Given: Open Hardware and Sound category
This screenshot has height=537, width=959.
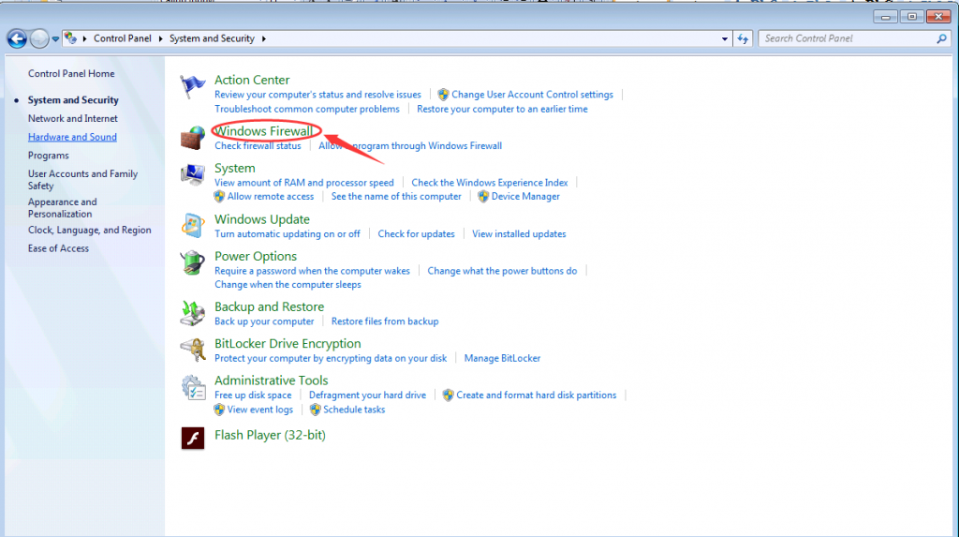Looking at the screenshot, I should coord(72,137).
